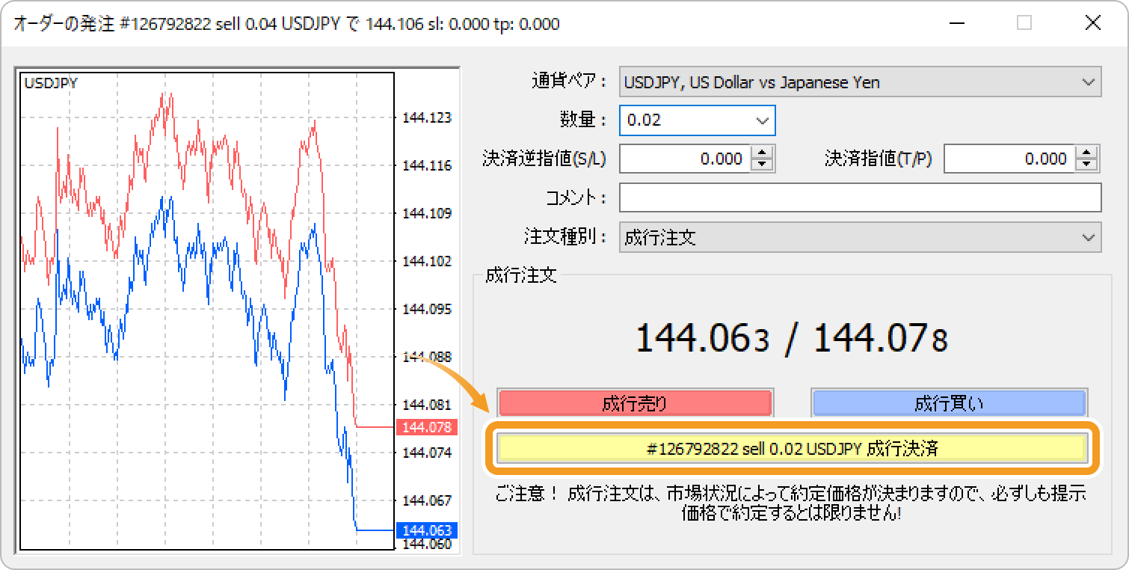The height and width of the screenshot is (570, 1129).
Task: Click the 決済指値(T/P) label
Action: [879, 159]
